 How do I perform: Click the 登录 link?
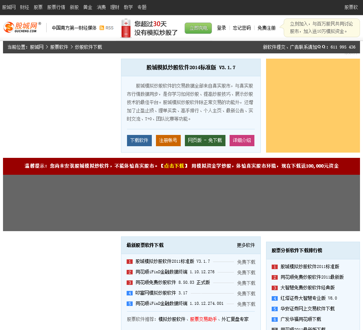(221, 28)
